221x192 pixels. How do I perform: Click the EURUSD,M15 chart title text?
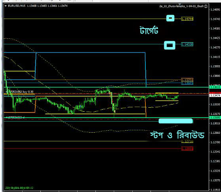[x=17, y=6]
